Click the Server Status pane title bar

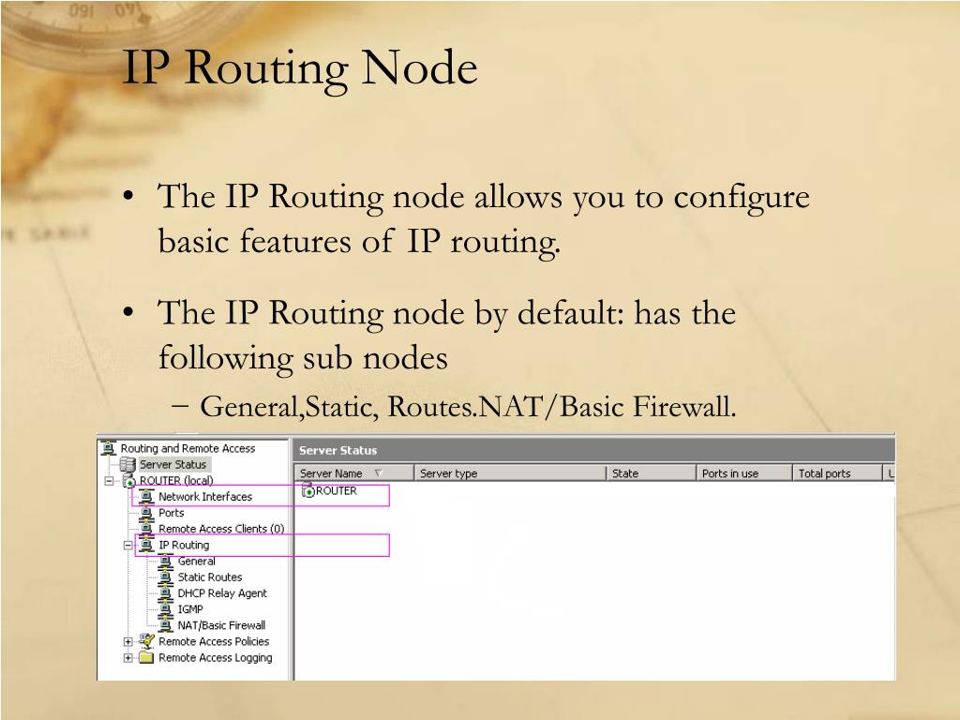[x=593, y=451]
